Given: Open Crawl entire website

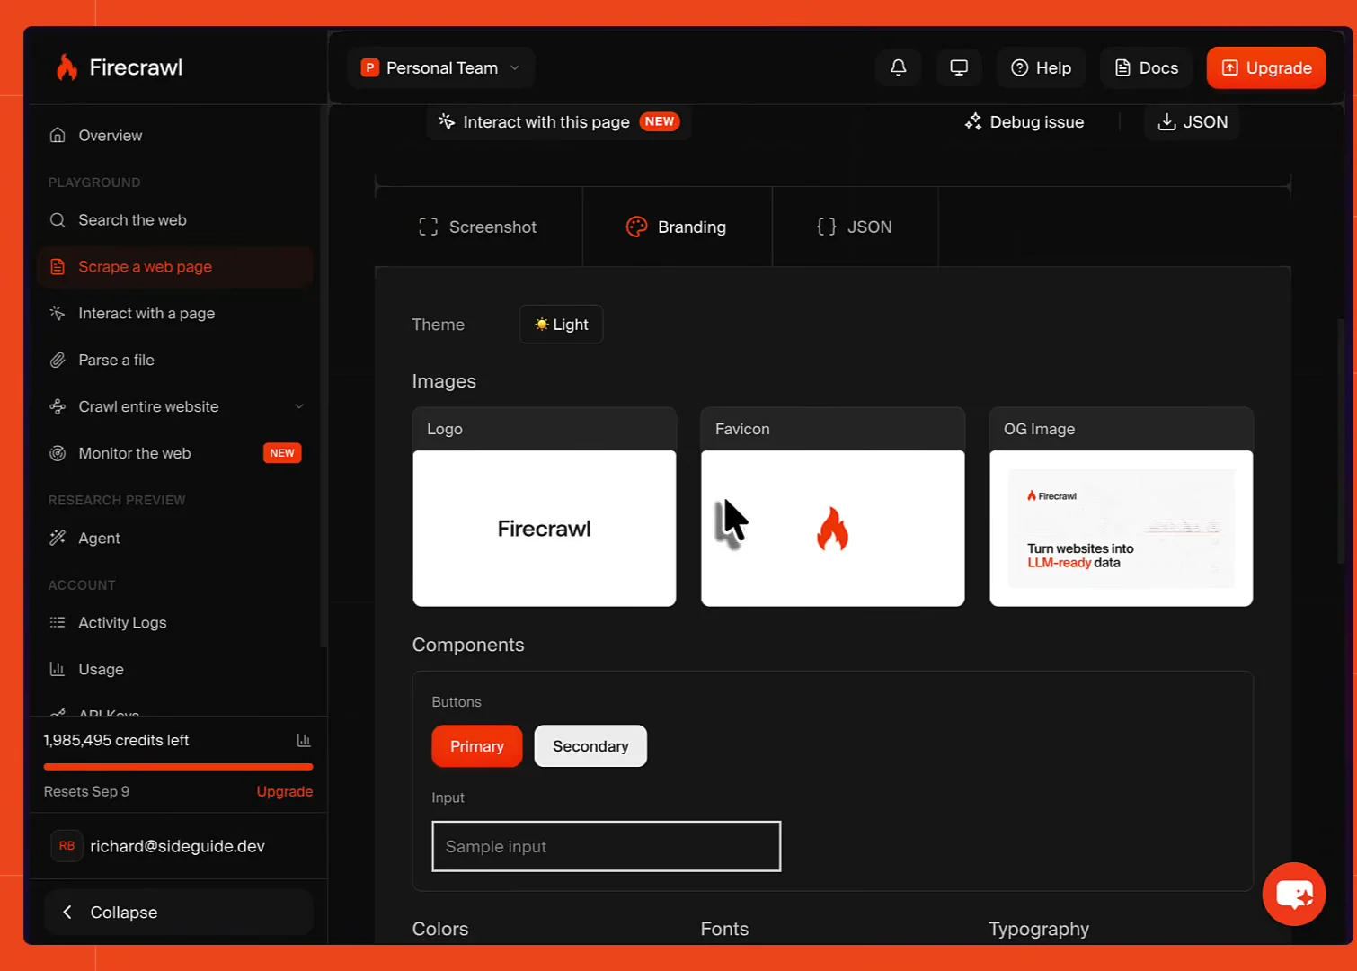Looking at the screenshot, I should click(175, 407).
